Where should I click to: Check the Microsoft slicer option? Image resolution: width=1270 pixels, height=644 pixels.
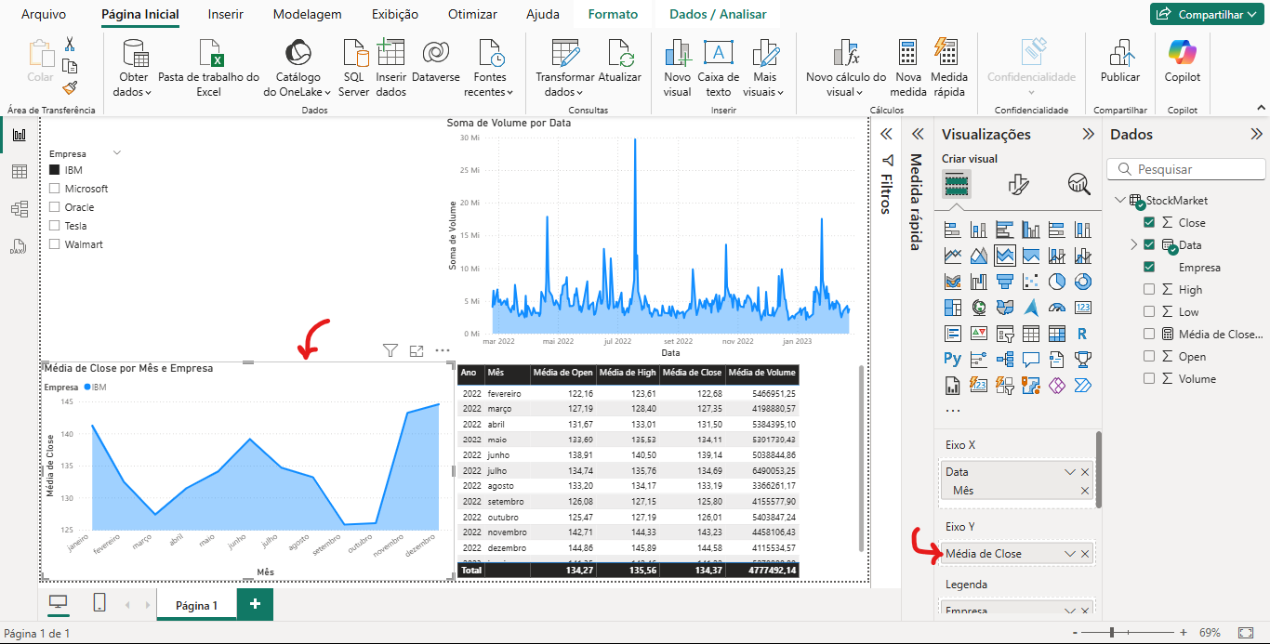click(55, 189)
